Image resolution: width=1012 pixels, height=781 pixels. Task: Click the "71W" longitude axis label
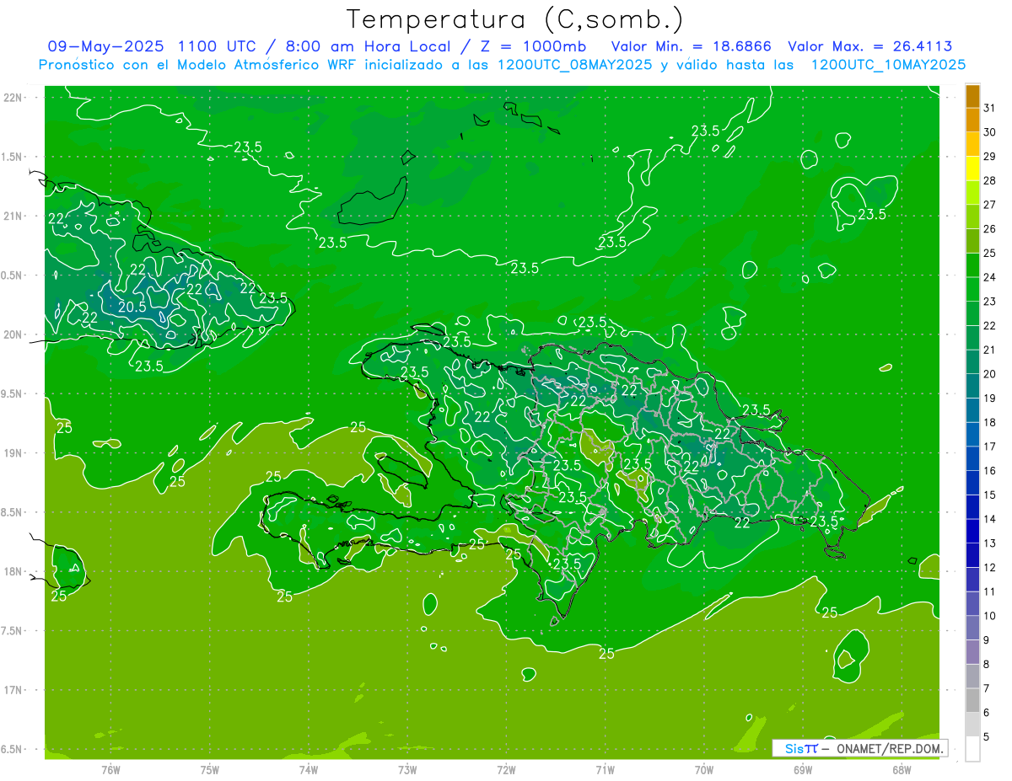605,770
